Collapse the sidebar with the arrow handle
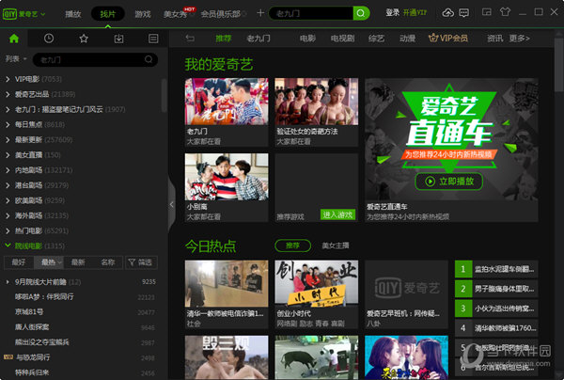The image size is (564, 380). click(172, 204)
